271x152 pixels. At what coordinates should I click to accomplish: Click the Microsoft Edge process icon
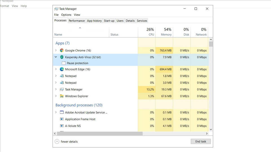(x=62, y=69)
